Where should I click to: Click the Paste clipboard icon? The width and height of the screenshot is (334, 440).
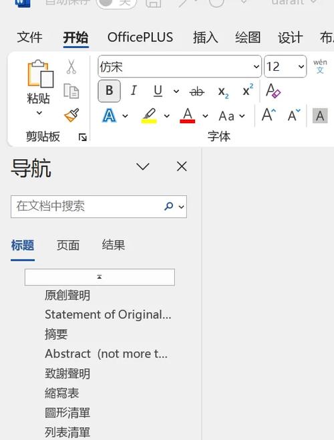[40, 74]
